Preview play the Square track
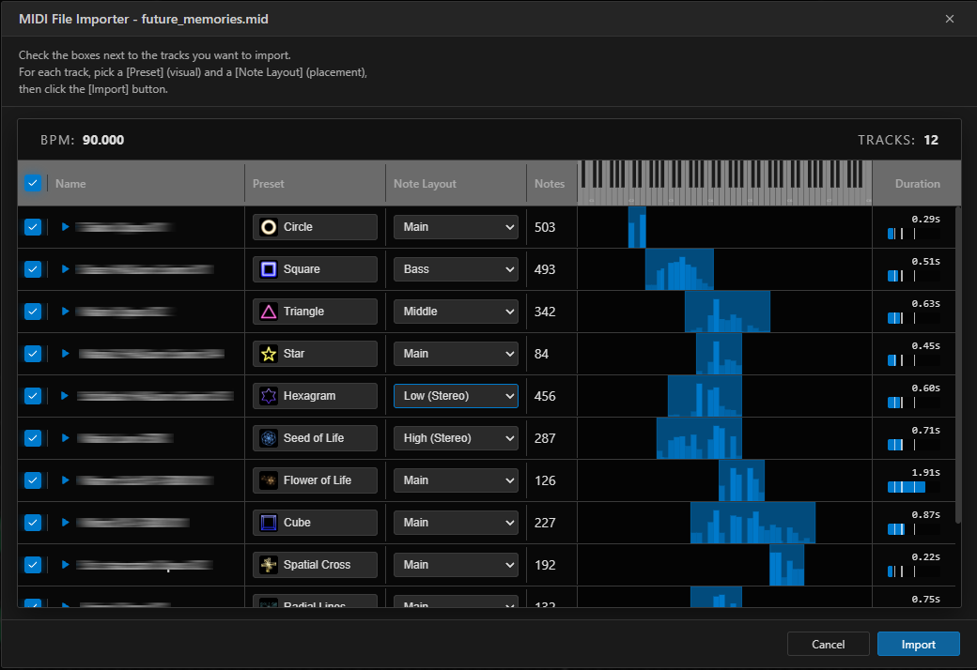Screen dimensions: 977x670 65,269
